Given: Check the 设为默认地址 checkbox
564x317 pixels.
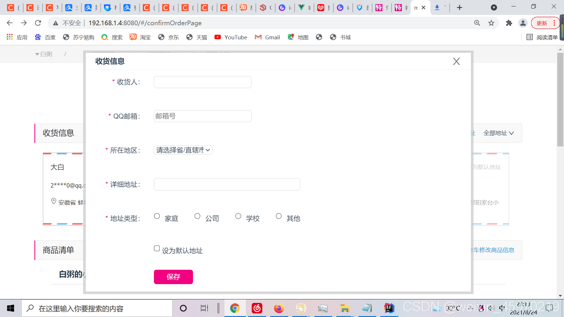Looking at the screenshot, I should (157, 248).
